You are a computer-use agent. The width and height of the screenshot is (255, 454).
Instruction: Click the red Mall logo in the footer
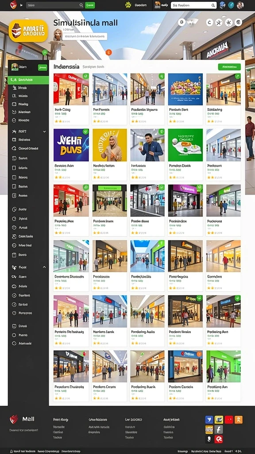point(14,419)
